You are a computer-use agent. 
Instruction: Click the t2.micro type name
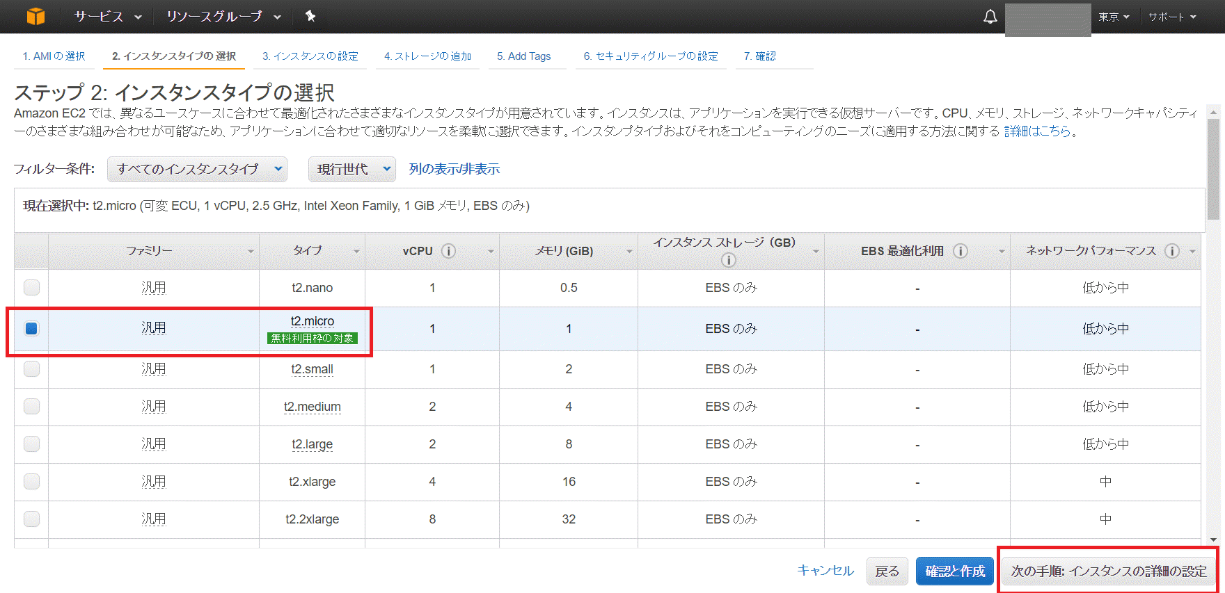click(313, 320)
